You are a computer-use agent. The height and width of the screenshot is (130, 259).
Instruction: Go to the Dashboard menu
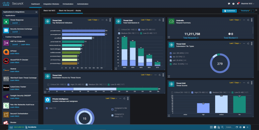(x=35, y=4)
